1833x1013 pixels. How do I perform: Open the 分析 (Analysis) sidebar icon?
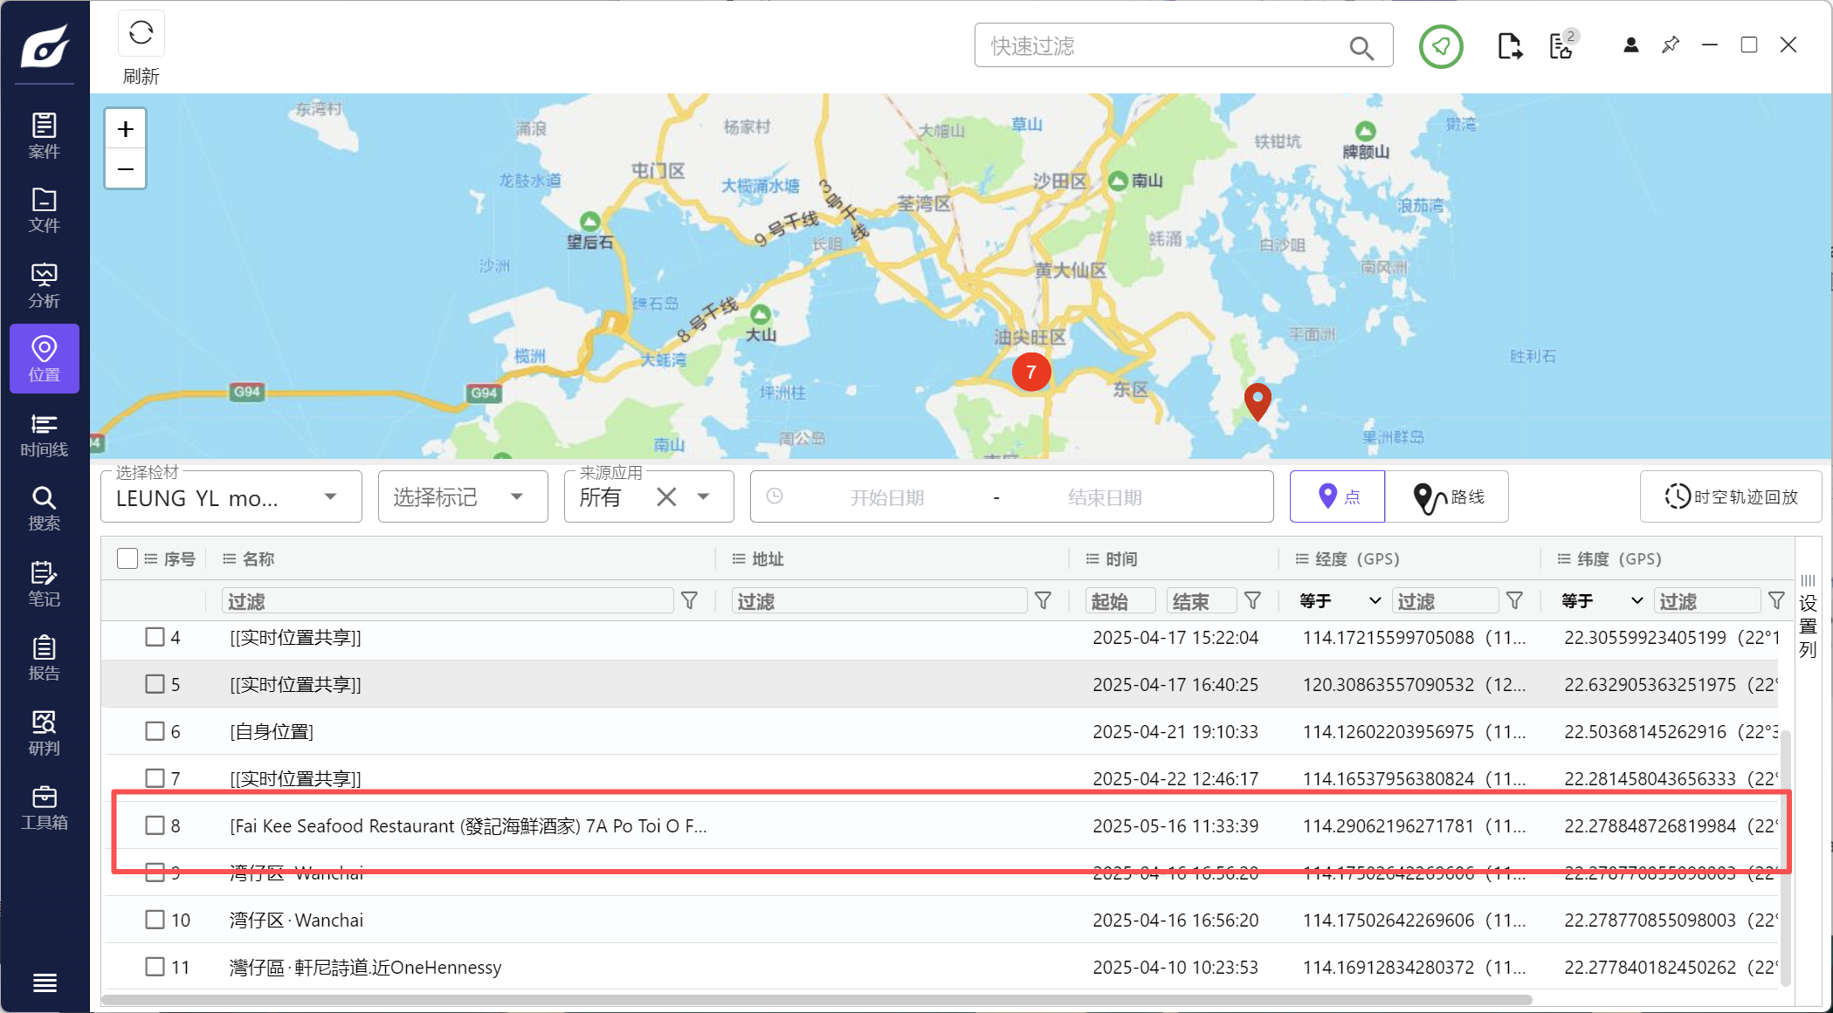[44, 285]
